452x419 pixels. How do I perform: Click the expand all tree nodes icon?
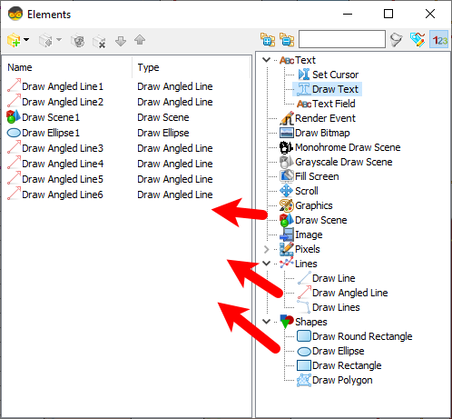click(x=268, y=40)
